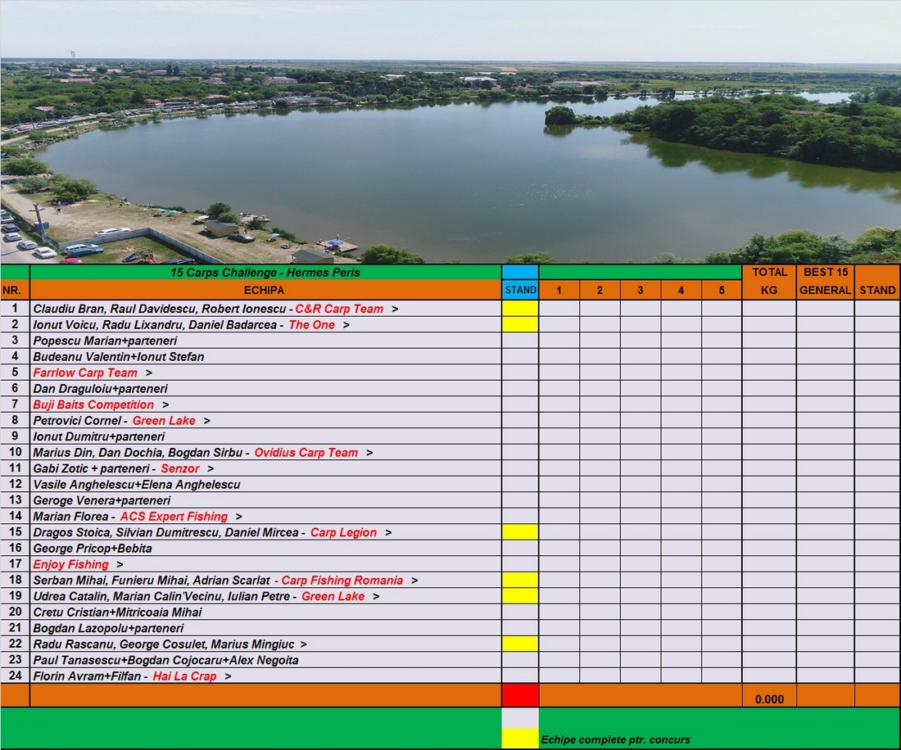
Task: Open the ACS Expert Fishing link
Action: click(174, 517)
